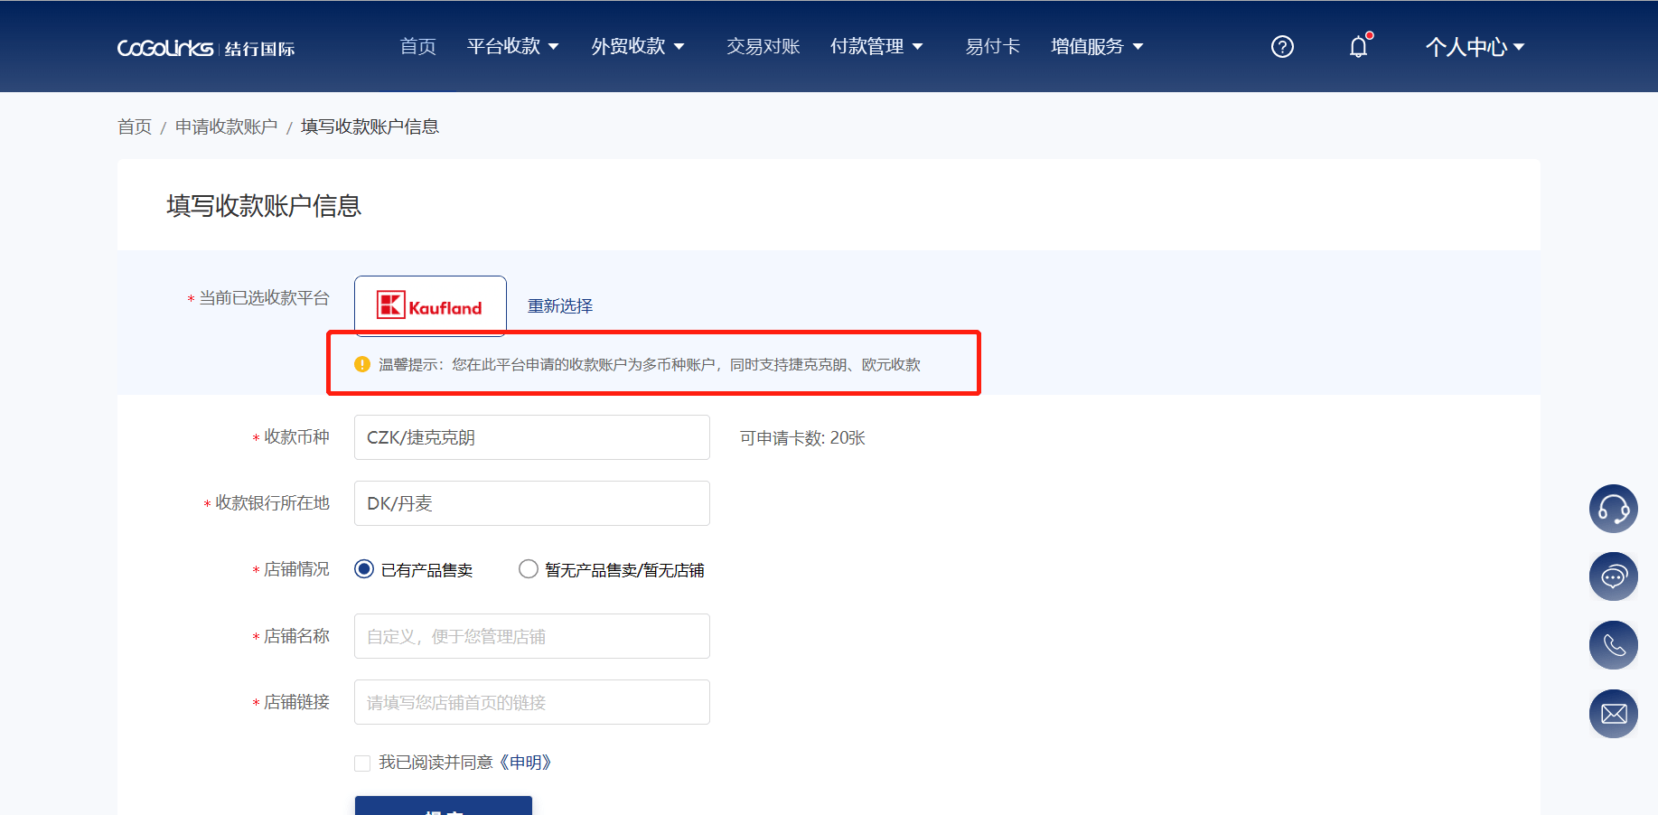The width and height of the screenshot is (1658, 815).
Task: Open the email envelope icon
Action: tap(1613, 713)
